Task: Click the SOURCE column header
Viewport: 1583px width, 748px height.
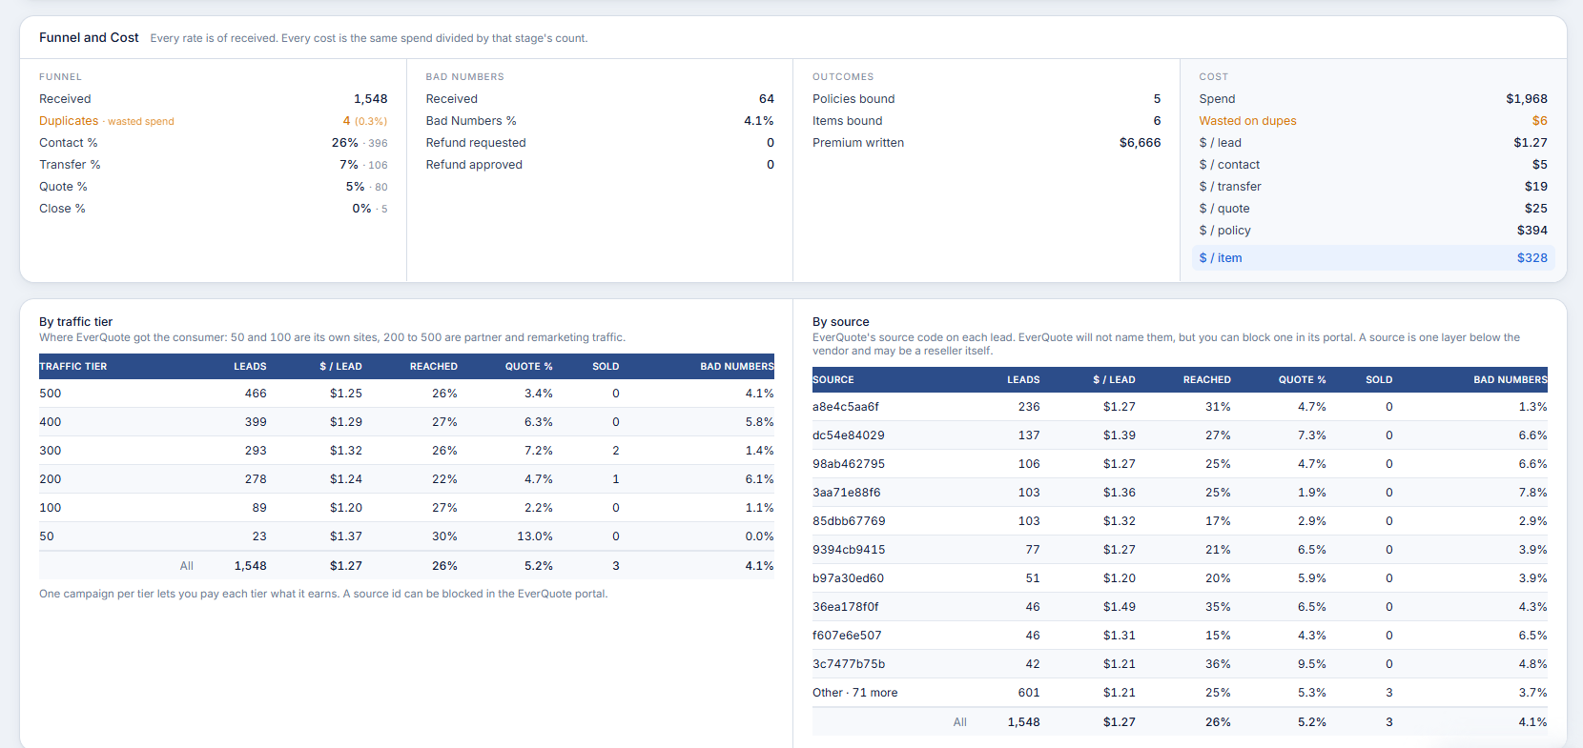Action: (x=833, y=380)
